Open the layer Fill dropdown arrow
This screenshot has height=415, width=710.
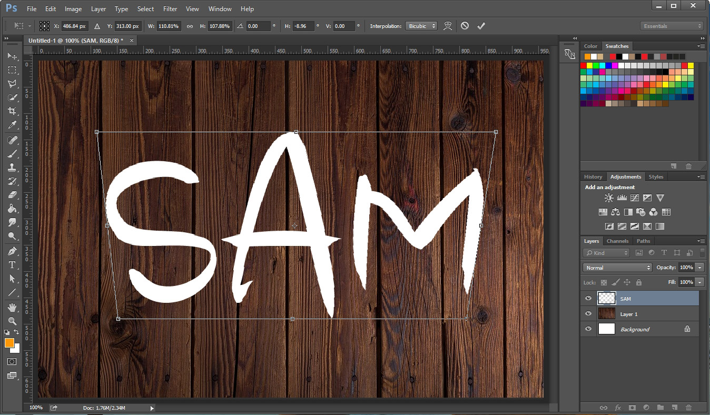tap(700, 282)
